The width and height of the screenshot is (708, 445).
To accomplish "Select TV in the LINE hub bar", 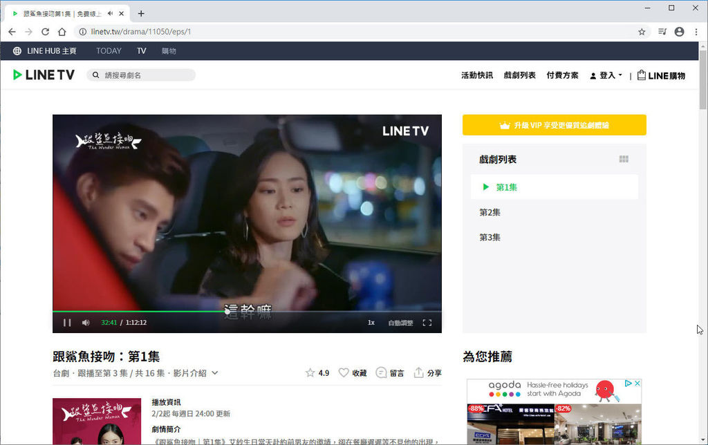I will [x=141, y=51].
